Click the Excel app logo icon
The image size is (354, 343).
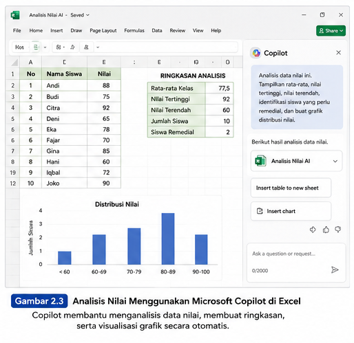[x=15, y=15]
